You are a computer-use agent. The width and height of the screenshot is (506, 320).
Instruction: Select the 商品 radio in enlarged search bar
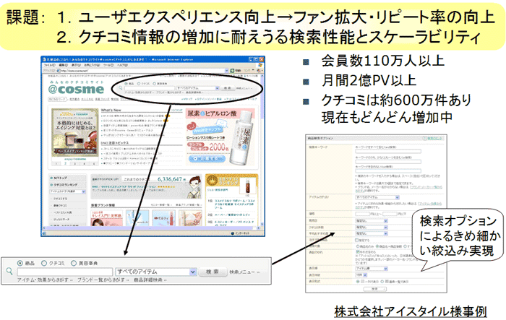coord(20,263)
